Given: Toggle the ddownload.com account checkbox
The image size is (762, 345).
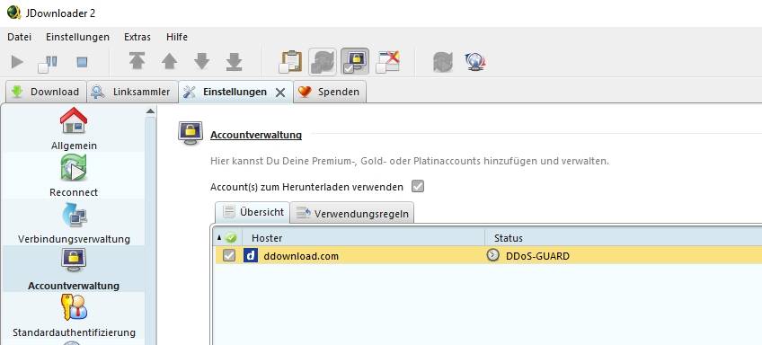Looking at the screenshot, I should click(x=229, y=255).
